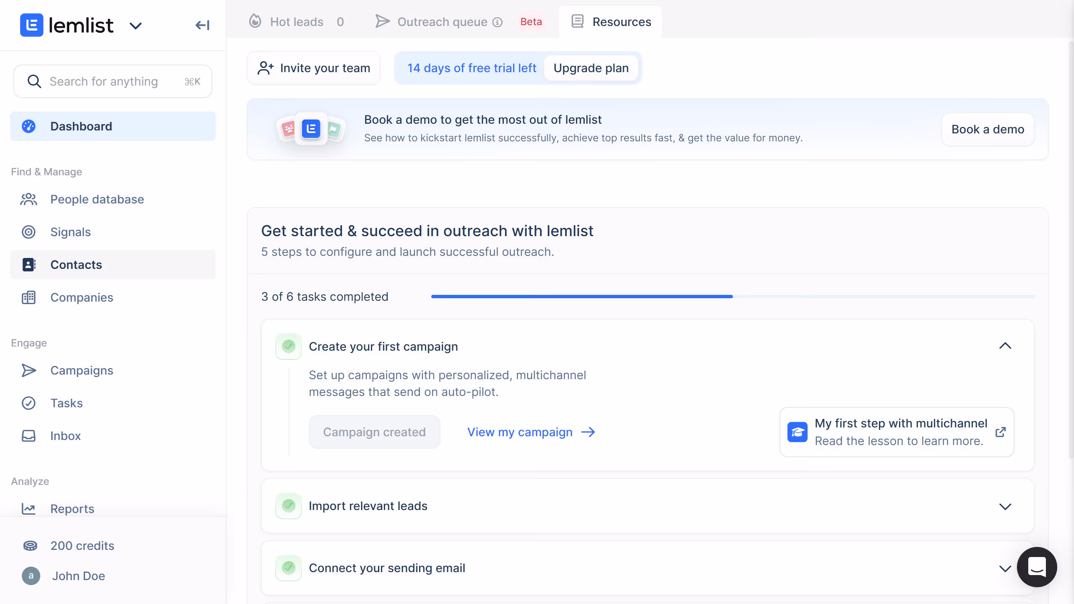This screenshot has height=604, width=1074.
Task: Open the lemlist workspace dropdown chevron
Action: tap(135, 26)
